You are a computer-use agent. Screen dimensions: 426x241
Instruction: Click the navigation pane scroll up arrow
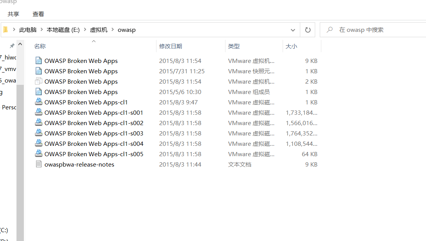20,44
